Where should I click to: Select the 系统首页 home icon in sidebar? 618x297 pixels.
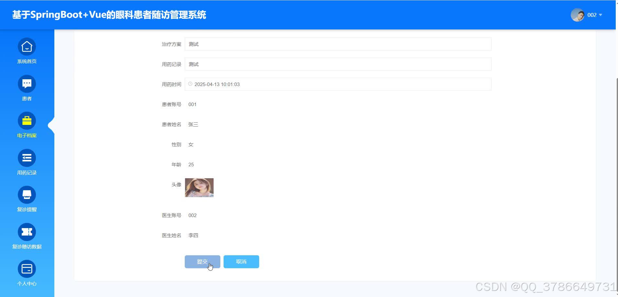click(x=27, y=46)
